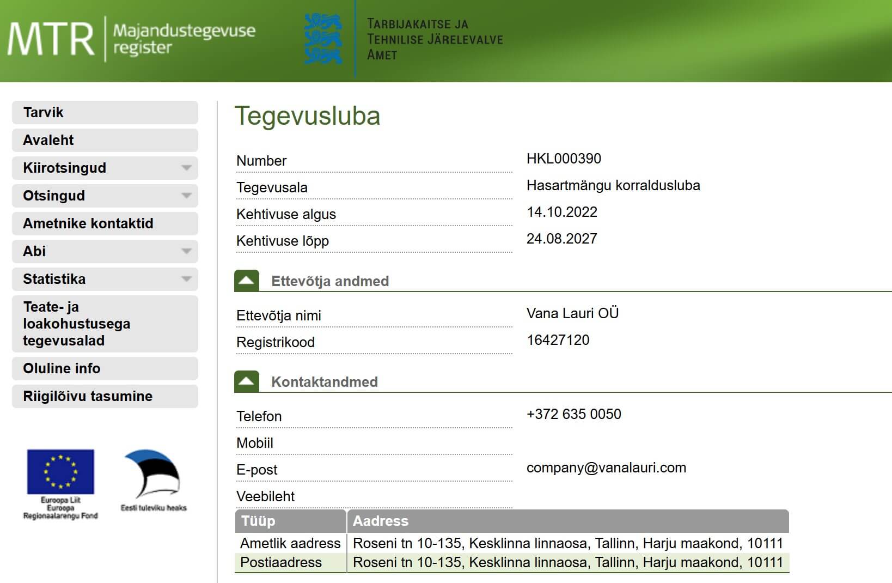
Task: Expand the Otsingud dropdown arrow
Action: point(186,196)
